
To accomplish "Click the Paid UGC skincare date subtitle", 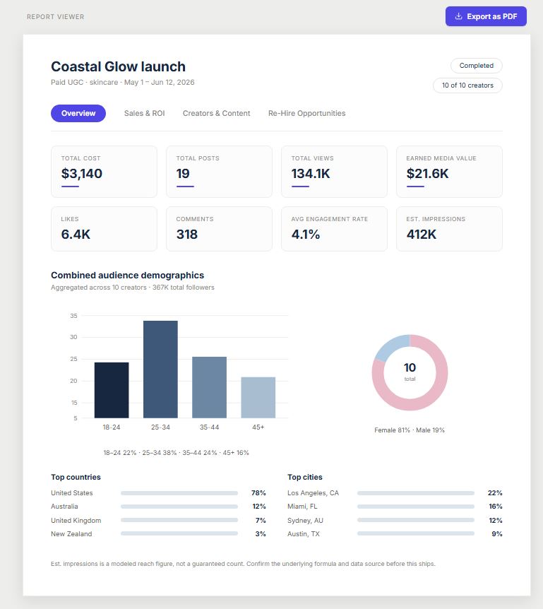I will [123, 83].
